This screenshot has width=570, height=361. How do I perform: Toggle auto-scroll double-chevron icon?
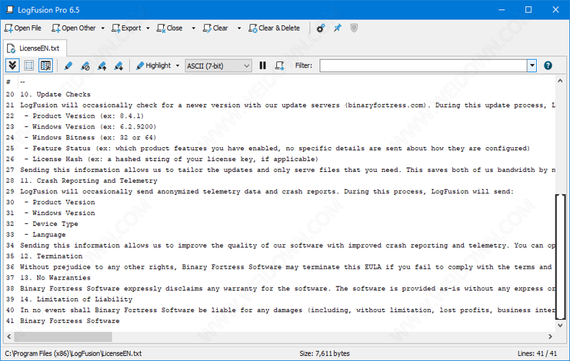12,66
